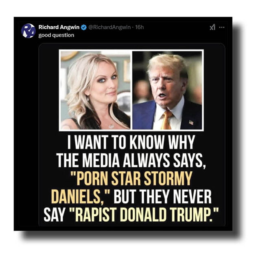The image size is (254, 257).
Task: Open the three-dot more options menu
Action: [x=222, y=27]
